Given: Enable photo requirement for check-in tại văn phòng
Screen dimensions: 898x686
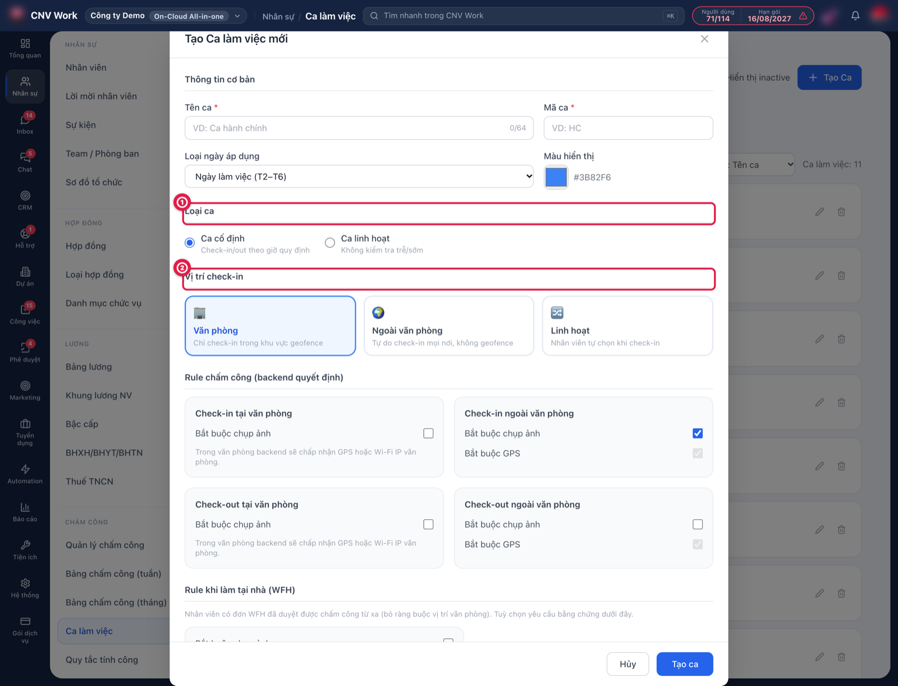Looking at the screenshot, I should point(428,433).
